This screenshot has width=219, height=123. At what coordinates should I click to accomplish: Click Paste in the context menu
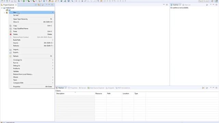tap(32, 31)
